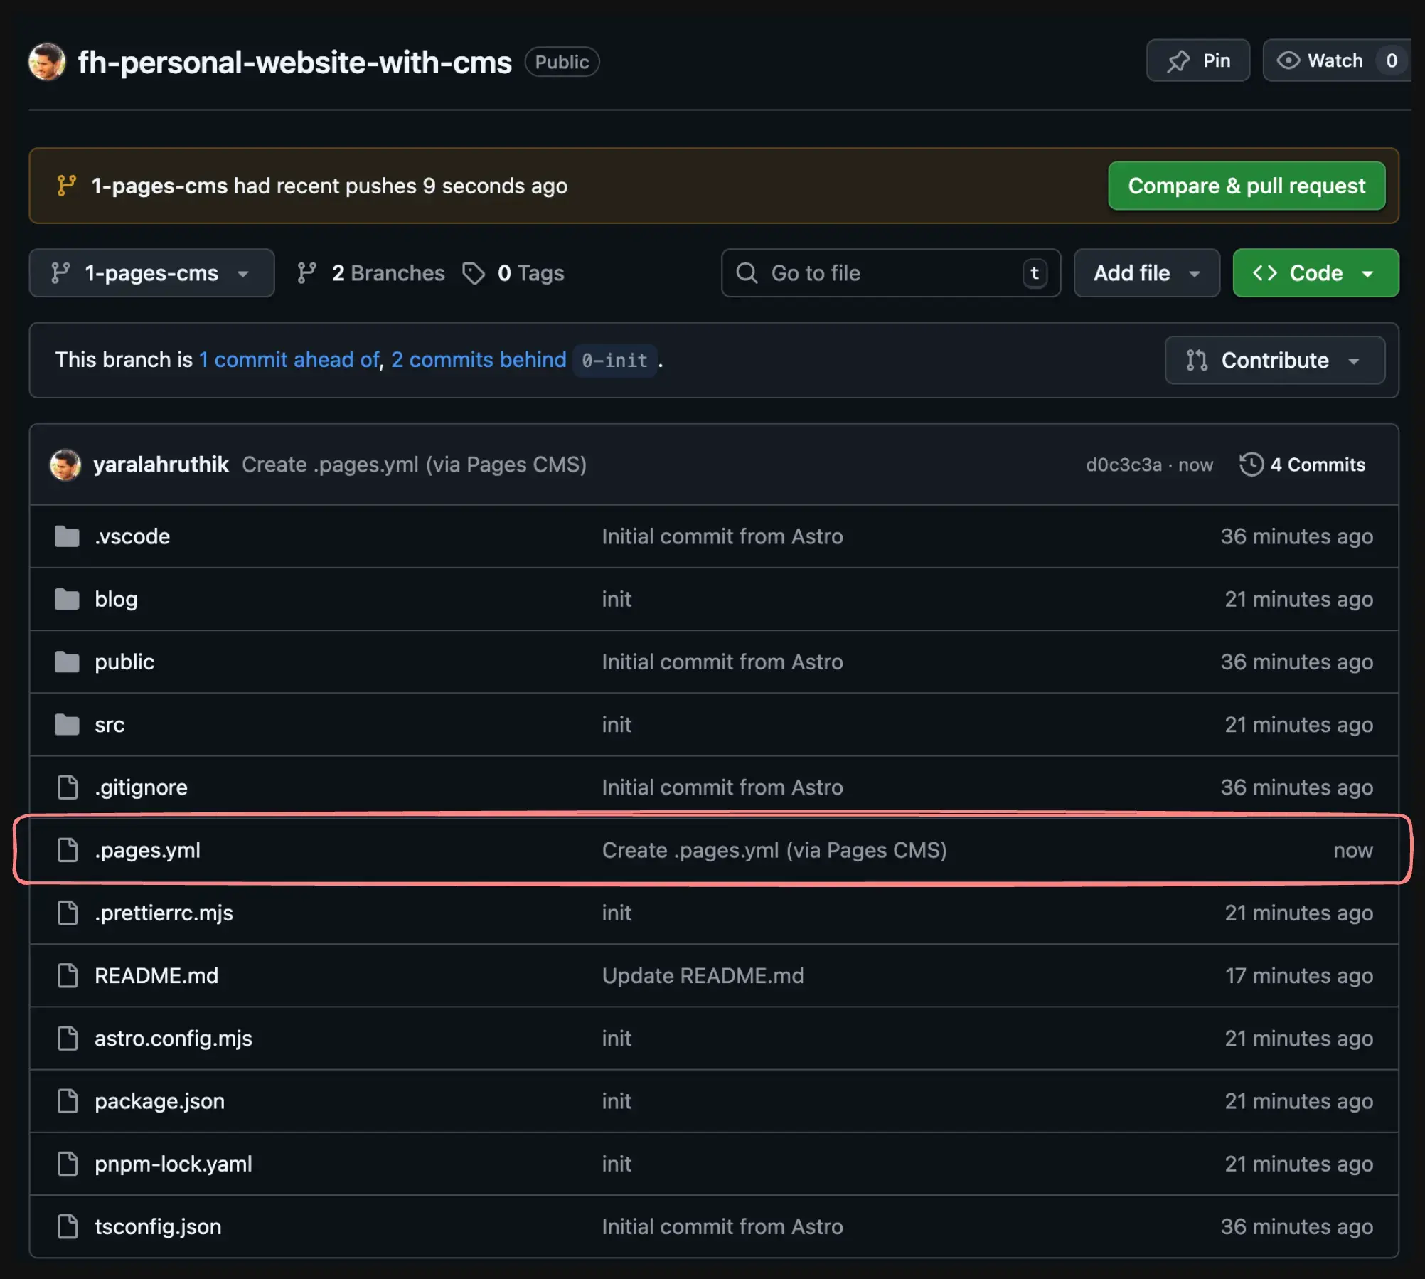The height and width of the screenshot is (1279, 1425).
Task: Follow the 1 commit ahead of link
Action: 289,360
